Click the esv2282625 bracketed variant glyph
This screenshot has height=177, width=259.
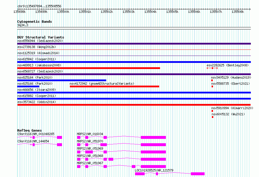[x=212, y=68]
